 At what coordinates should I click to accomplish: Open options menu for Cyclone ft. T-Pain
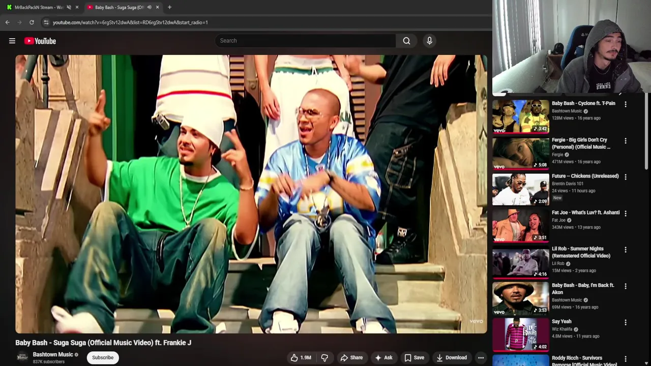(626, 104)
